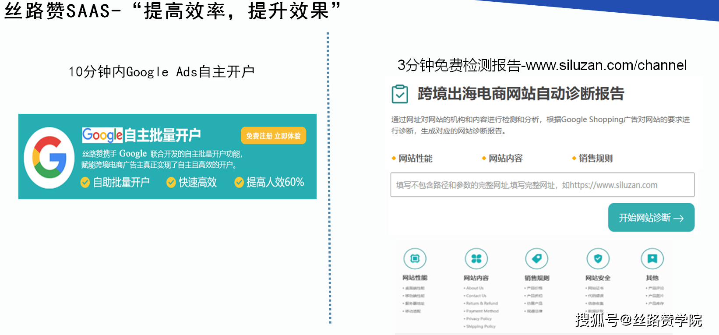The image size is (719, 335).
Task: Click the Contact Us list item
Action: click(476, 296)
